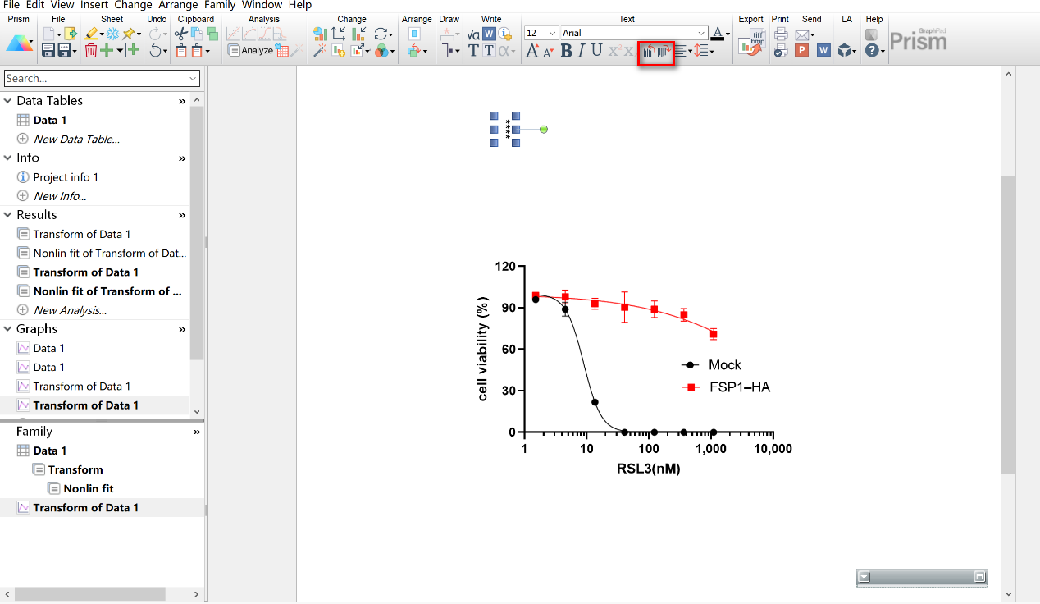Click the green rotation handle on the asterisks object
The width and height of the screenshot is (1040, 604).
tap(544, 130)
